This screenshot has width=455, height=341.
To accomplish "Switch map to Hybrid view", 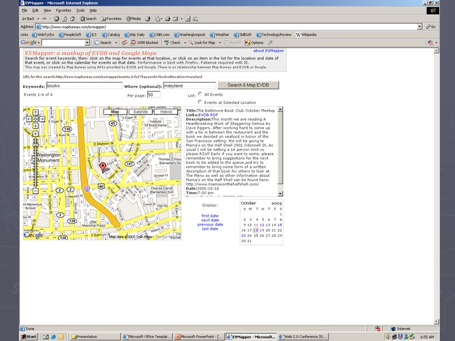I will click(166, 112).
